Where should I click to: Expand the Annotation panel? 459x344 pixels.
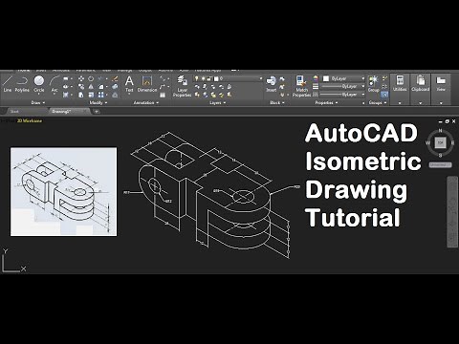click(146, 102)
